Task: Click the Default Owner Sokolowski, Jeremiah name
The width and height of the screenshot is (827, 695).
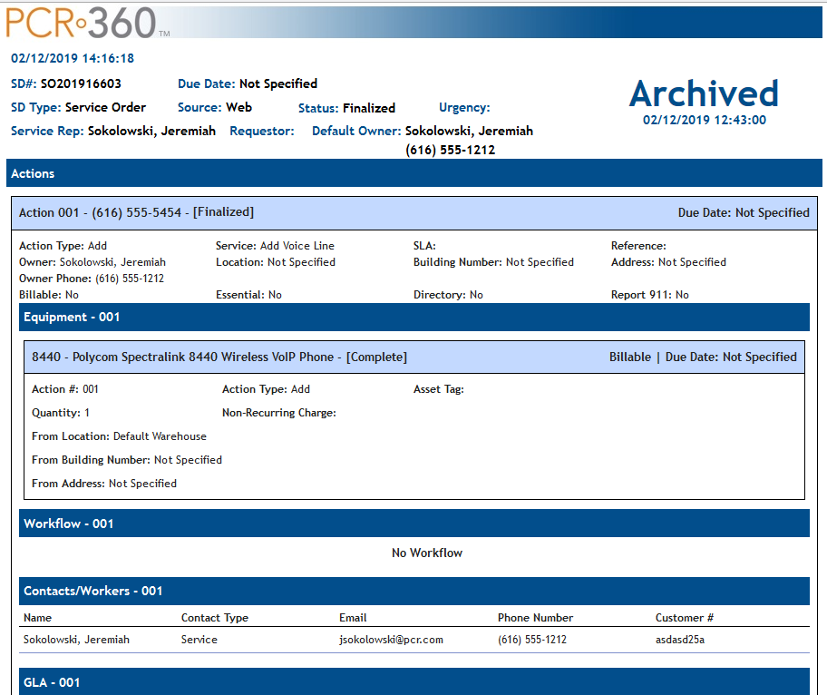Action: click(469, 131)
